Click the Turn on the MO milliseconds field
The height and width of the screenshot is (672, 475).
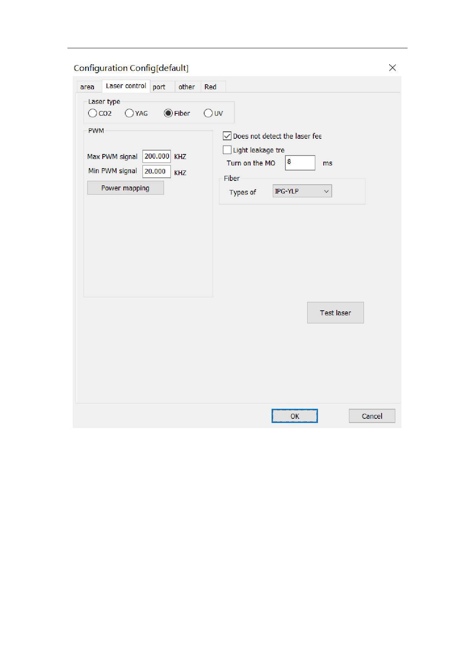(x=300, y=163)
